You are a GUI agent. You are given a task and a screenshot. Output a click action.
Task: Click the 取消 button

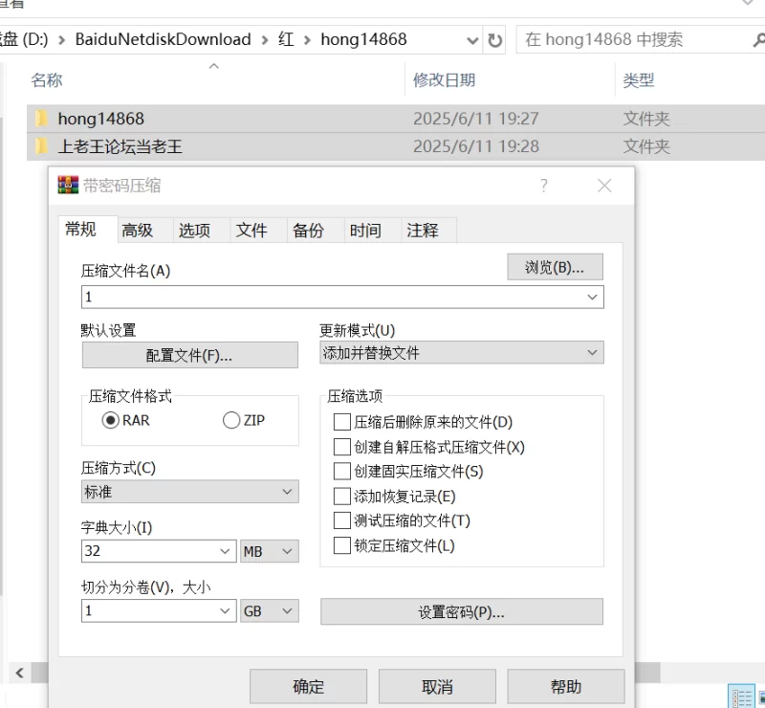[x=437, y=687]
